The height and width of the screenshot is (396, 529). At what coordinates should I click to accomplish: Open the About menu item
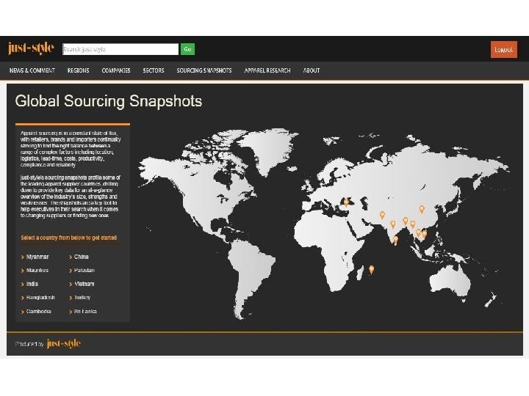[312, 70]
